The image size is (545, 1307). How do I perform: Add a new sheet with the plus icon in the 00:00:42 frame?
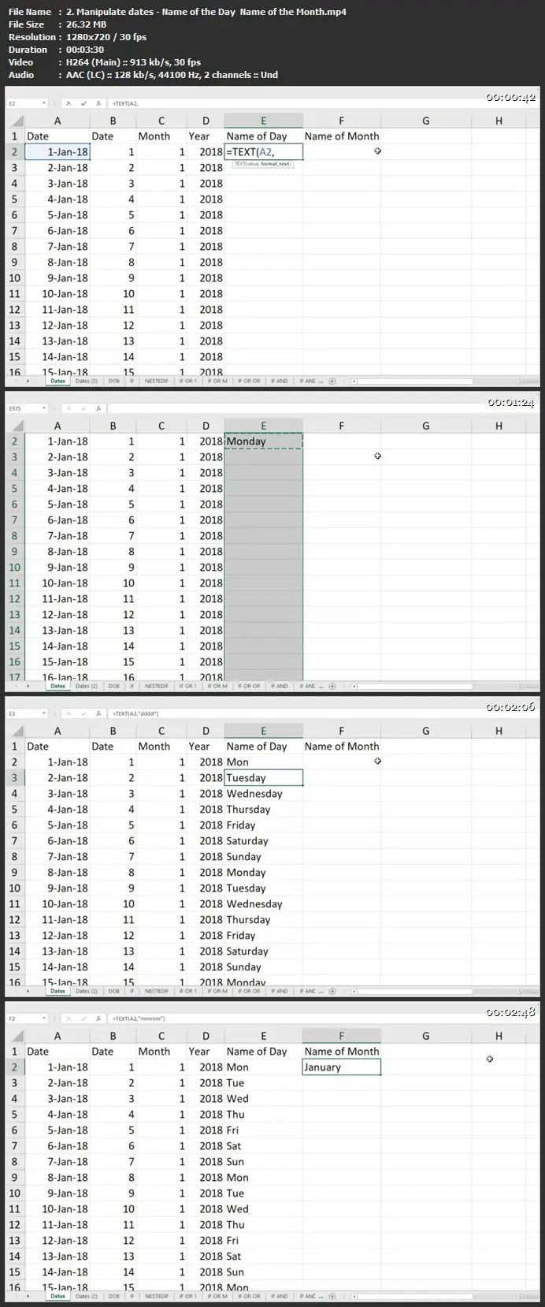[332, 381]
